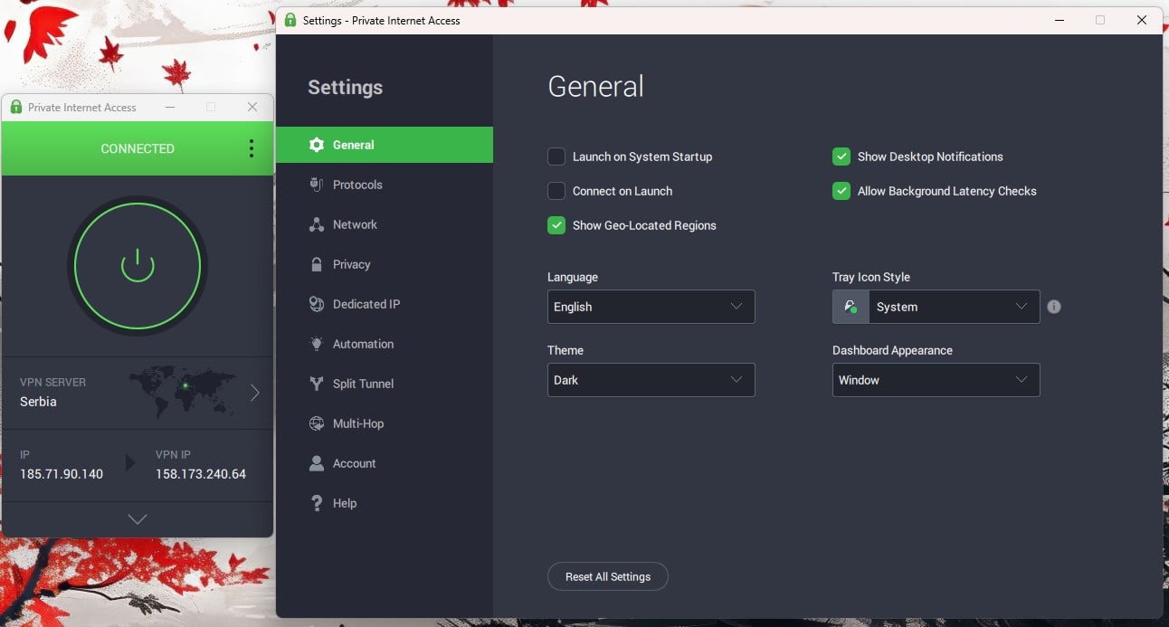
Task: Click the Help question mark icon
Action: [x=317, y=503]
